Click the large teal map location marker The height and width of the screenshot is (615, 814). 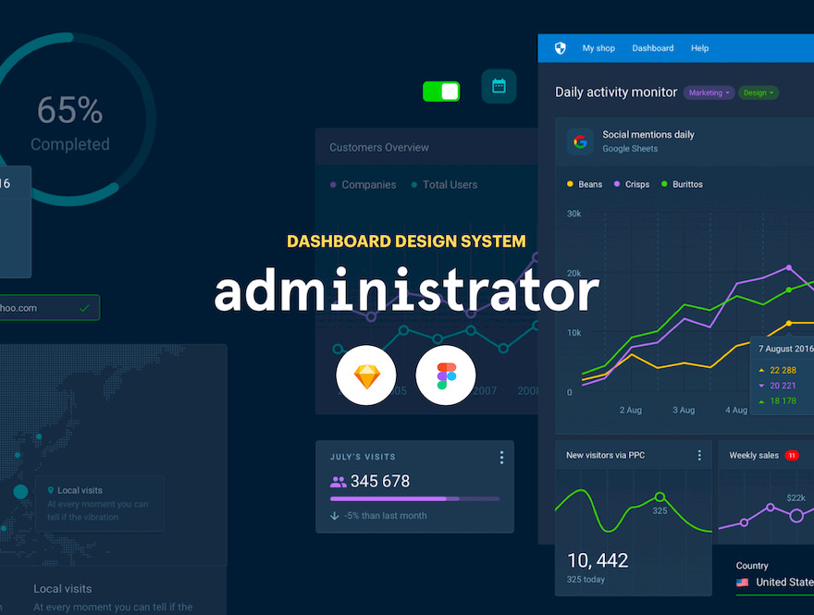coord(20,491)
